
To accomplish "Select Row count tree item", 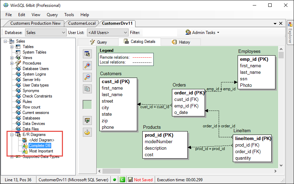I will (32, 107).
